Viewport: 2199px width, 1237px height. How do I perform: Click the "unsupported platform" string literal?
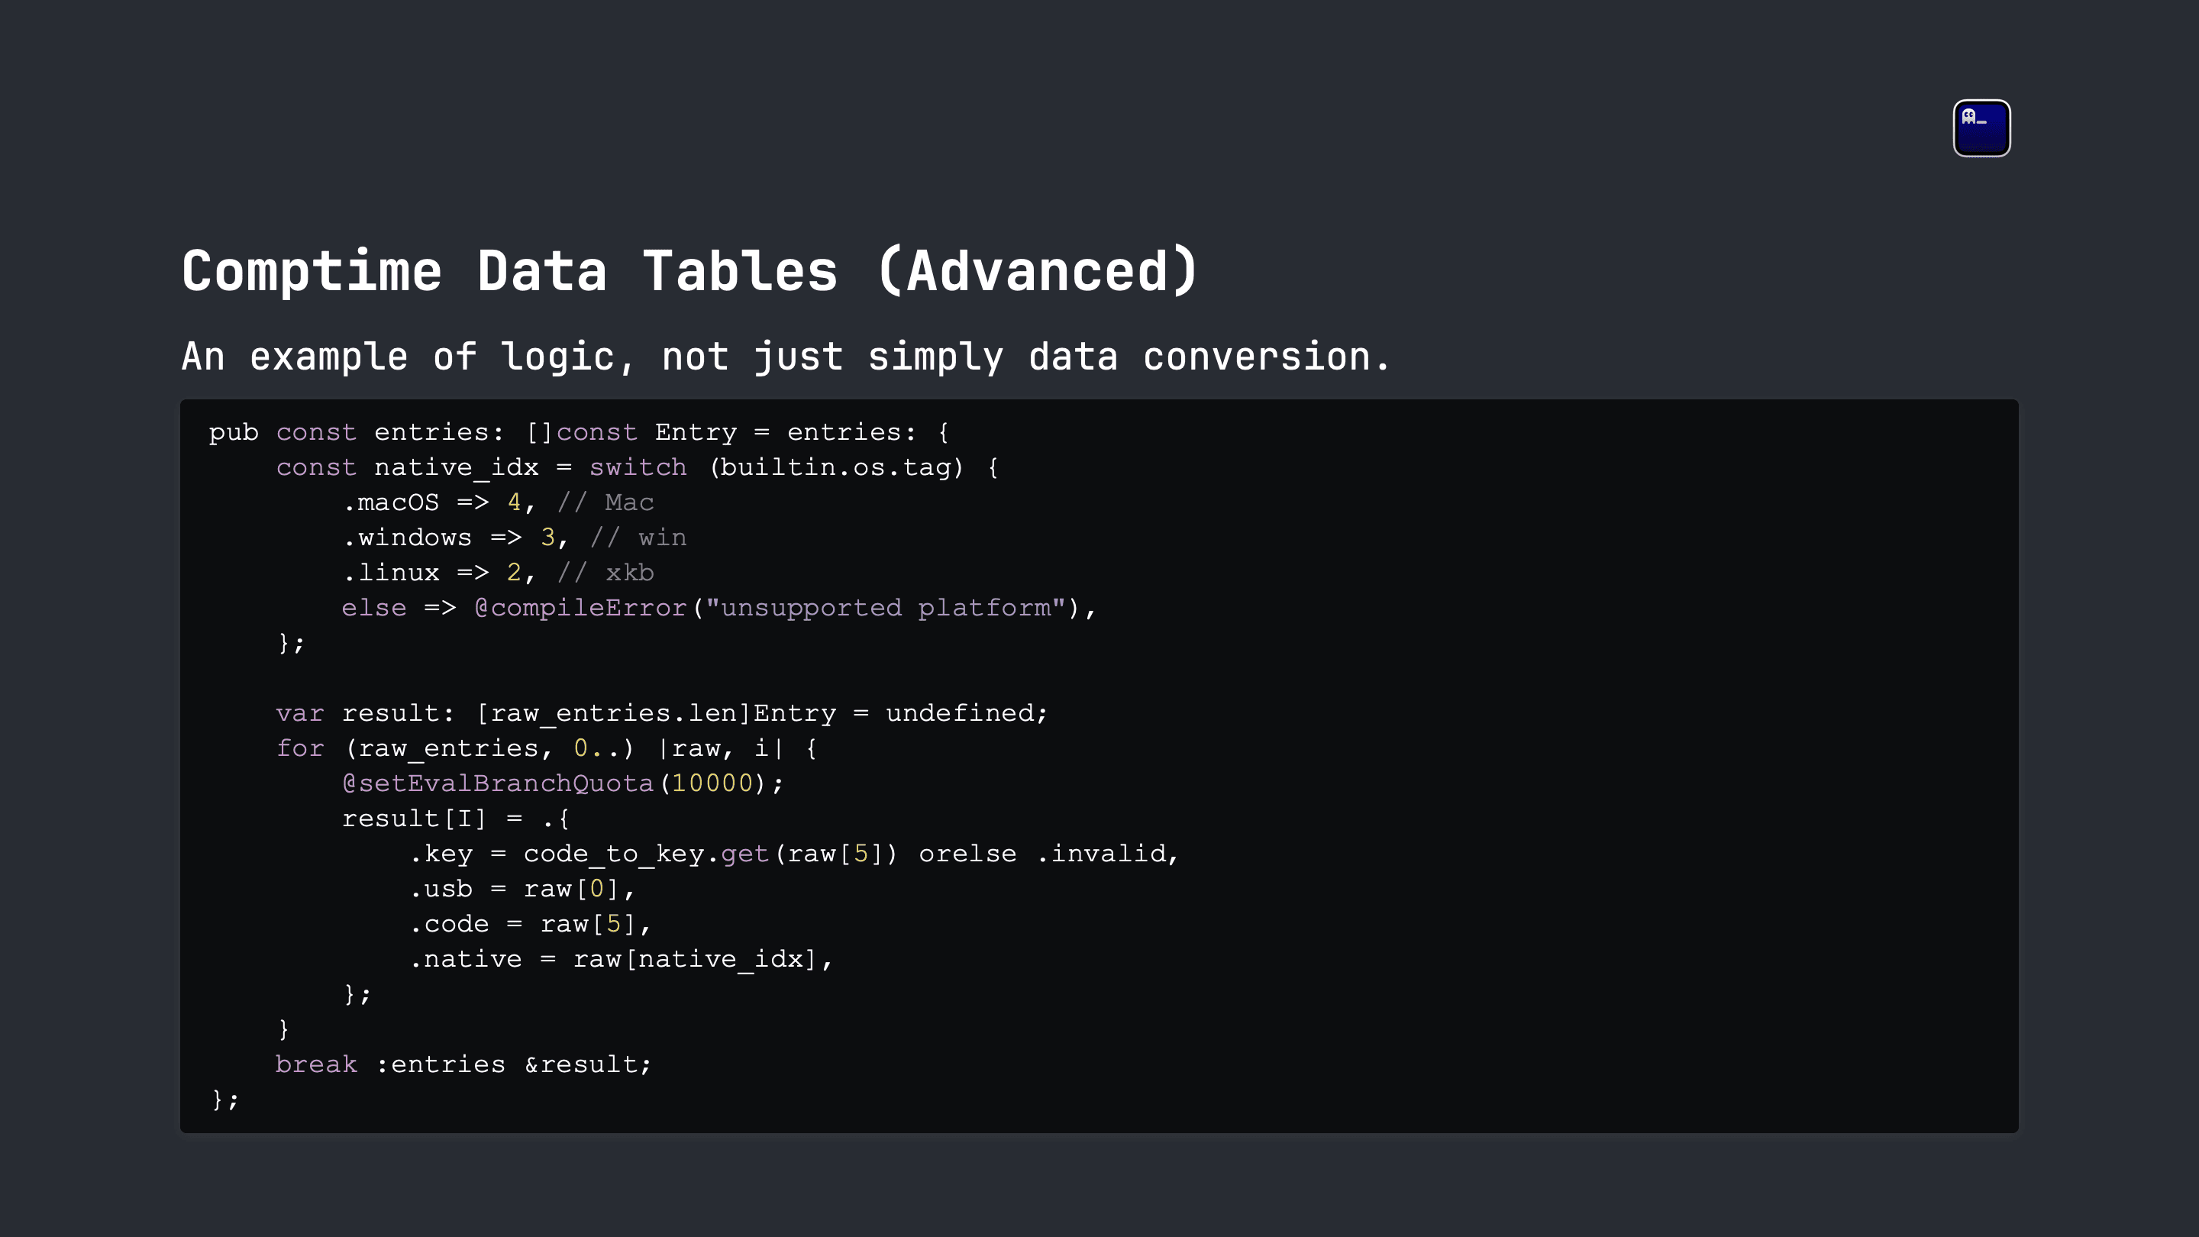pos(885,608)
